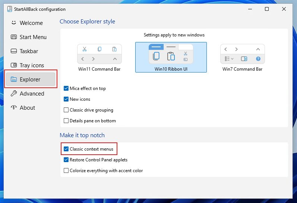The width and height of the screenshot is (297, 203).
Task: Choose Win10 Ribbon UI style thumbnail
Action: coord(171,57)
